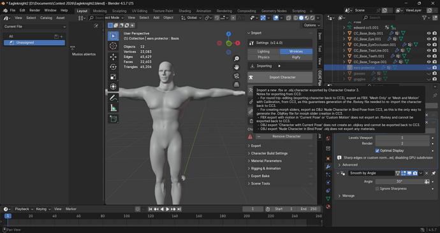Screen dimensions: 440x233
Task: Switch to the Shading workspace tab
Action: click(185, 11)
